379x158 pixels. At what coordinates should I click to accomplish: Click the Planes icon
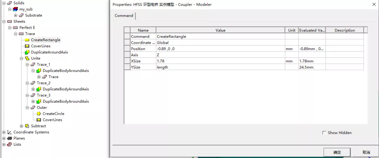point(10,138)
